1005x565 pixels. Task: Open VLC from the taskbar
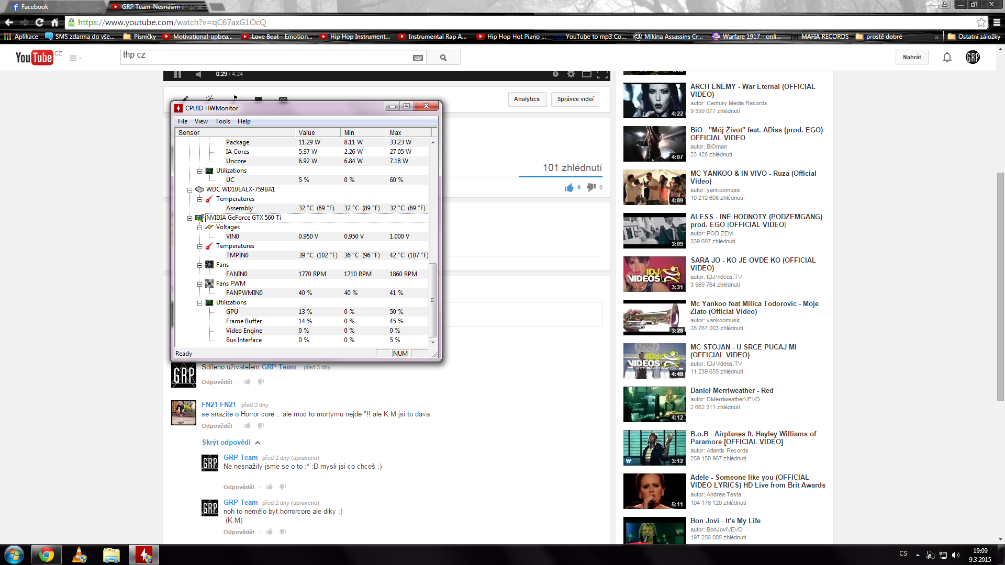click(79, 555)
